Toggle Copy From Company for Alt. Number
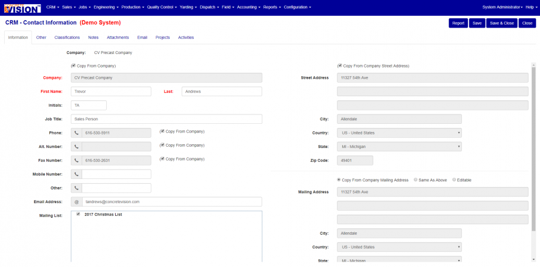The width and height of the screenshot is (540, 267). point(162,145)
